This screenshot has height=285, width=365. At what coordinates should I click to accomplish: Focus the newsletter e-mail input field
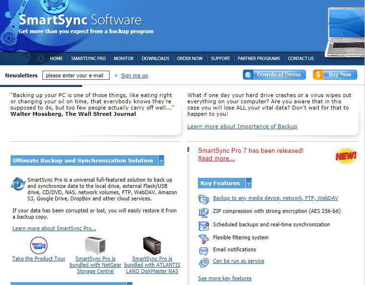tap(76, 75)
